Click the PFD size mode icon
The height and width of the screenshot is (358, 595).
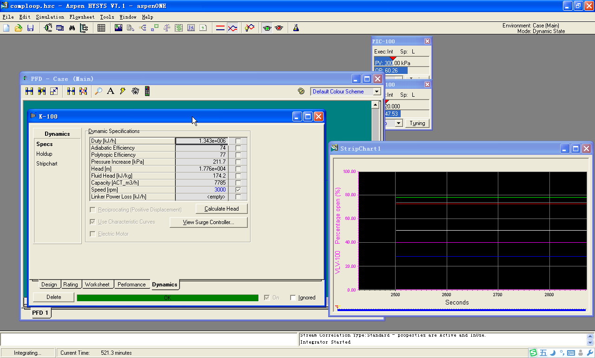(x=54, y=91)
